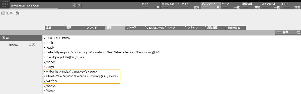Switch to the ページ tab

click(175, 28)
